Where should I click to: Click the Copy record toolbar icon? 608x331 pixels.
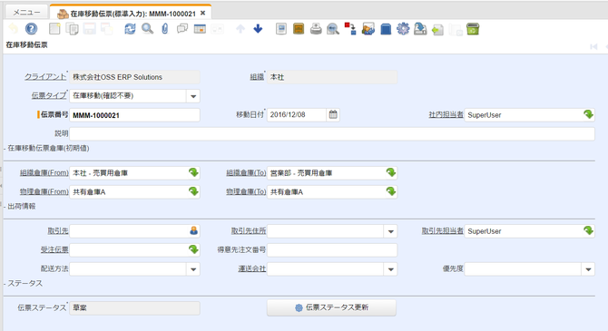coord(72,29)
